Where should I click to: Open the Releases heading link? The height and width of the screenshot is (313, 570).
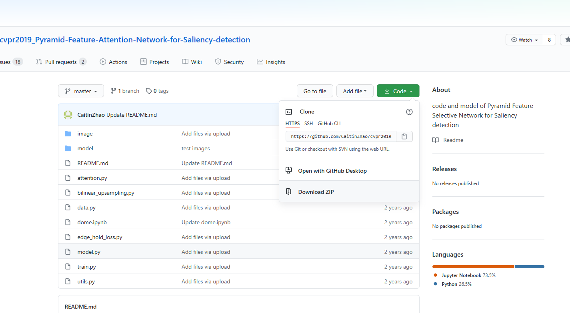click(x=444, y=169)
